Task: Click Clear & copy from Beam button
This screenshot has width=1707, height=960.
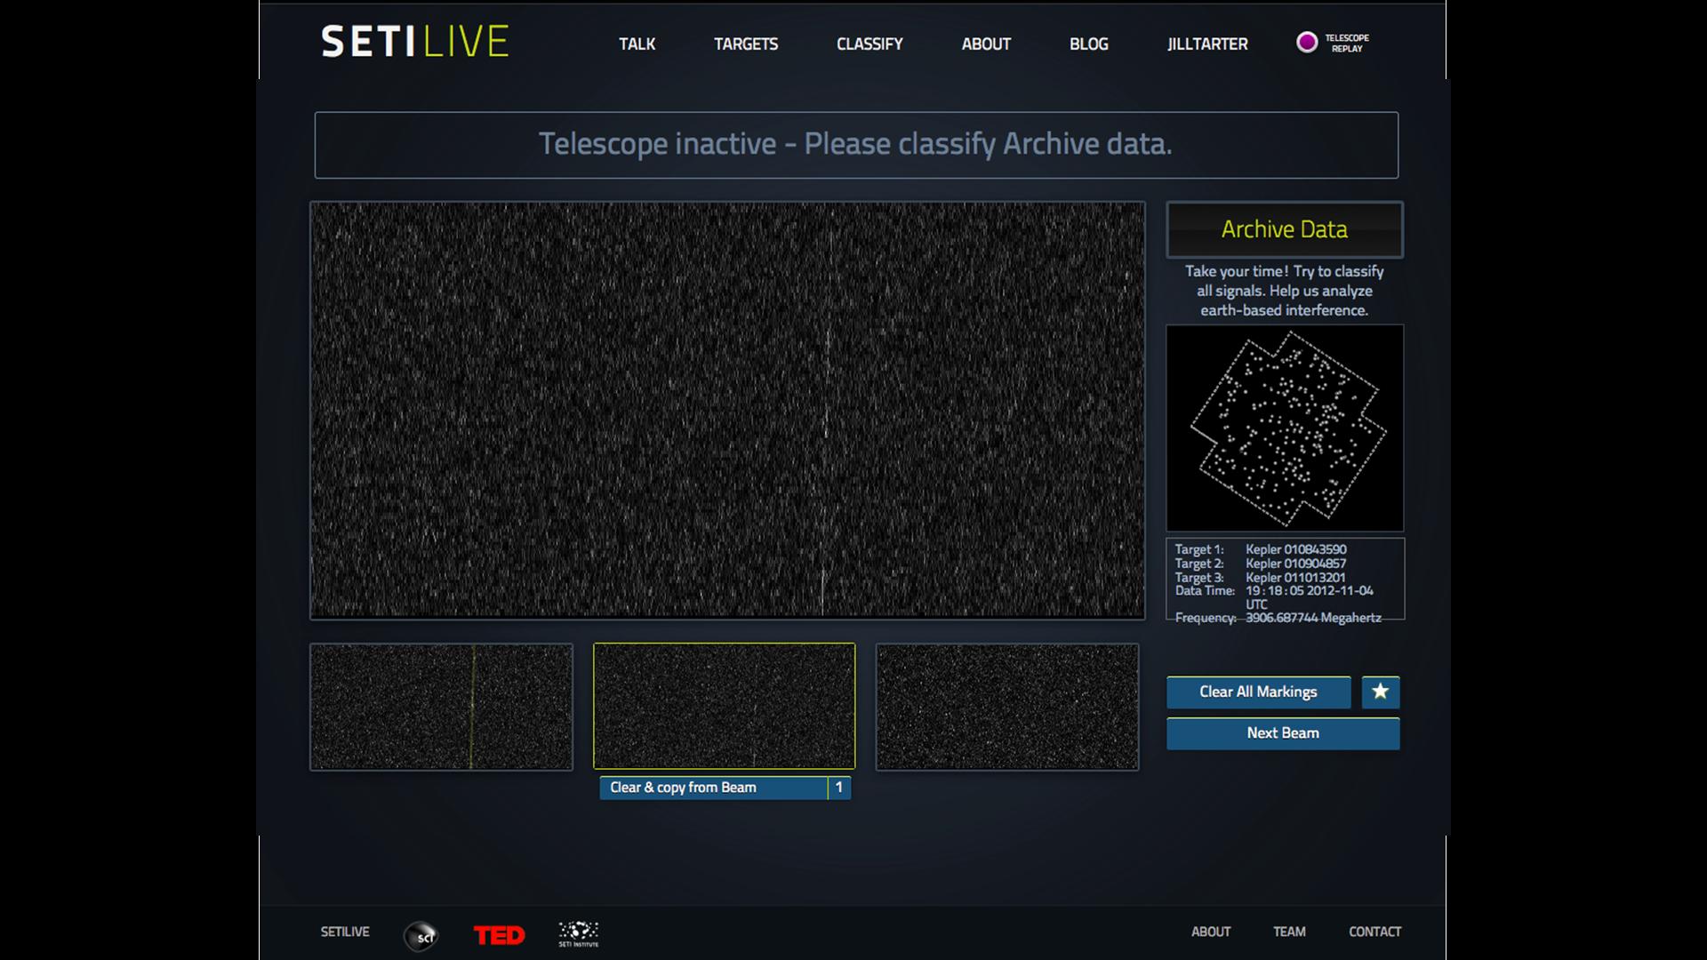Action: [x=713, y=788]
